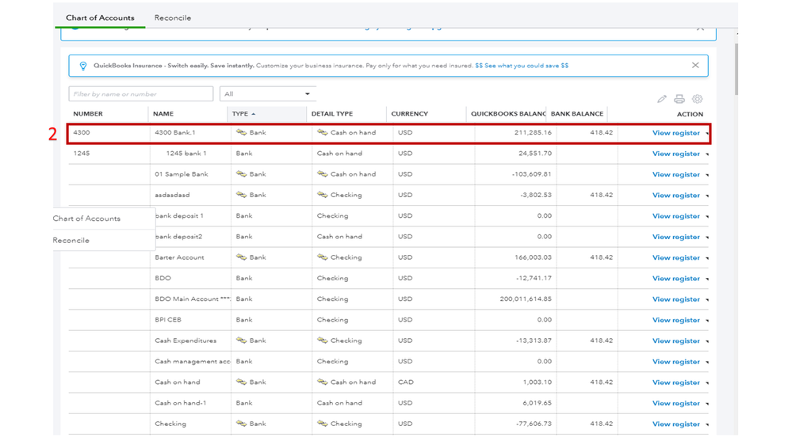
Task: Select the Chart of Accounts tab
Action: 100,17
